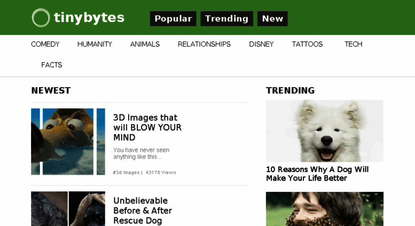Viewport: 415px width, 226px height.
Task: Click the tinybytes circle logo icon
Action: click(x=41, y=18)
